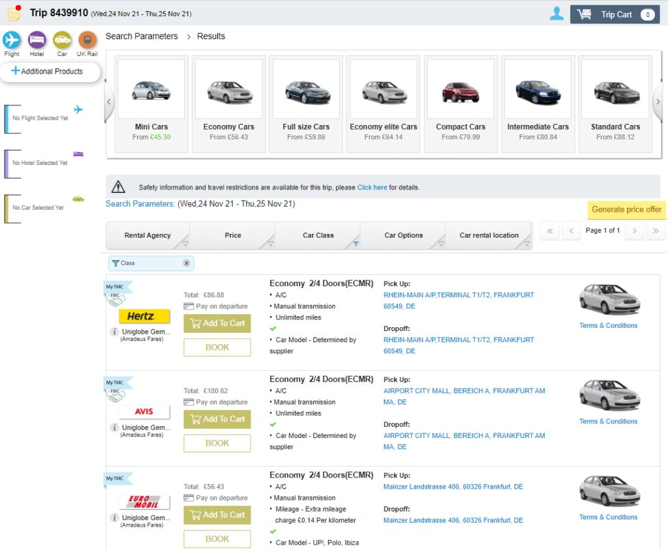The height and width of the screenshot is (550, 668).
Task: Open the user profile icon
Action: tap(556, 14)
